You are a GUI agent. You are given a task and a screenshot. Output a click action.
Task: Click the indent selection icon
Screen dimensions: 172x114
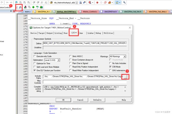click(34, 2)
